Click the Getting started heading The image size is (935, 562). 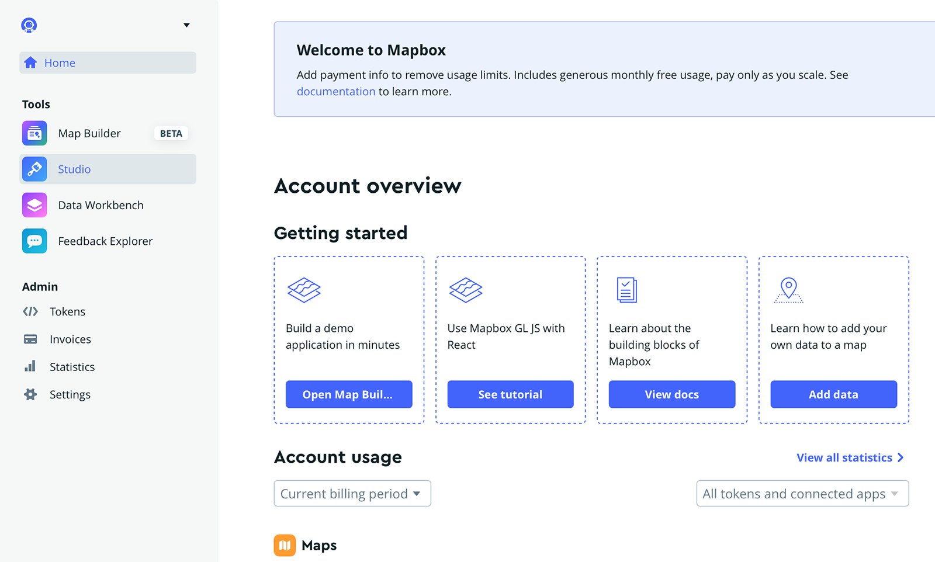click(x=341, y=233)
